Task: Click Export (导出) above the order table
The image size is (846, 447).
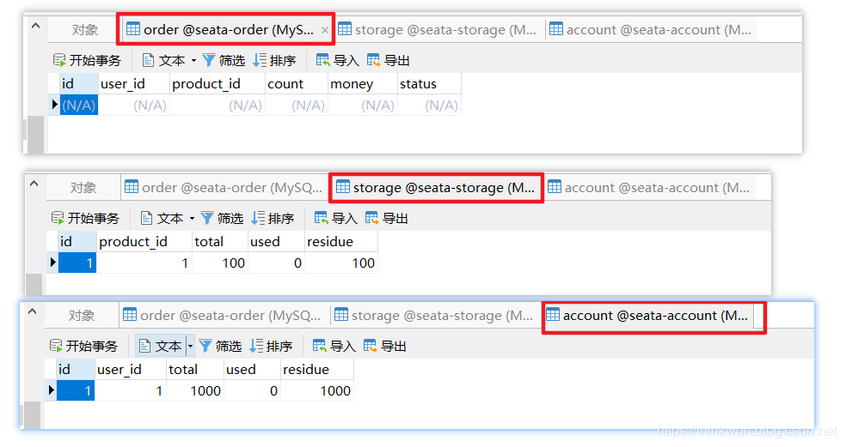Action: click(388, 60)
